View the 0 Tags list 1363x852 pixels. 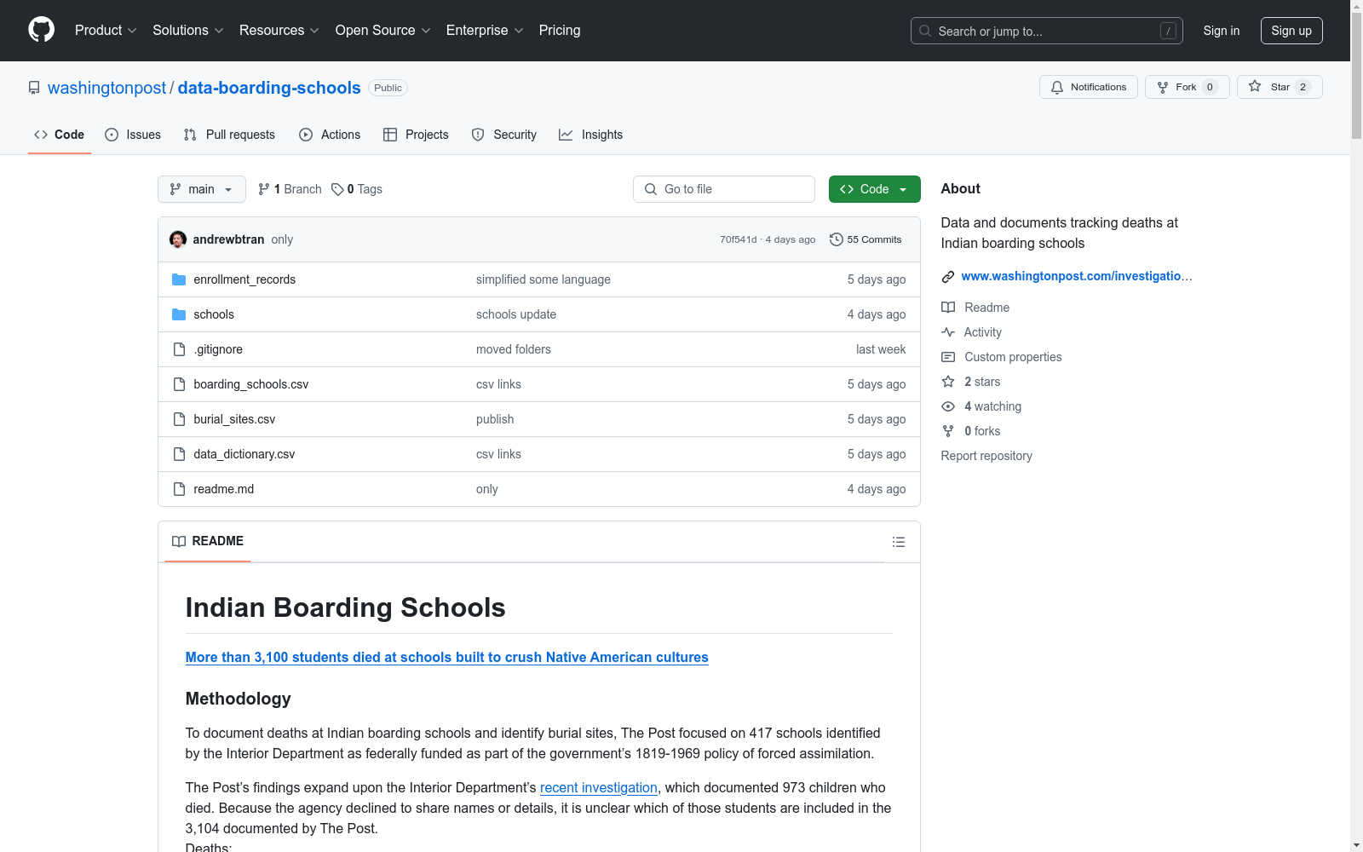coord(357,189)
